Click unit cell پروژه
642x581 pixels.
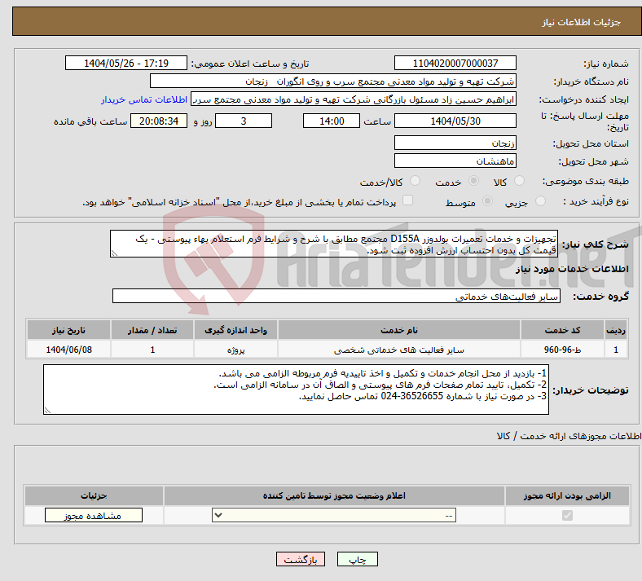235,350
